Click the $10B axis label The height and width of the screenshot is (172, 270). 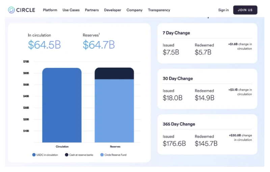coord(26,131)
